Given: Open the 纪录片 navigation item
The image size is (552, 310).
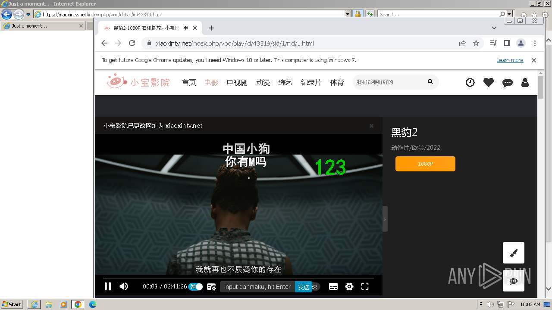Looking at the screenshot, I should click(x=311, y=82).
